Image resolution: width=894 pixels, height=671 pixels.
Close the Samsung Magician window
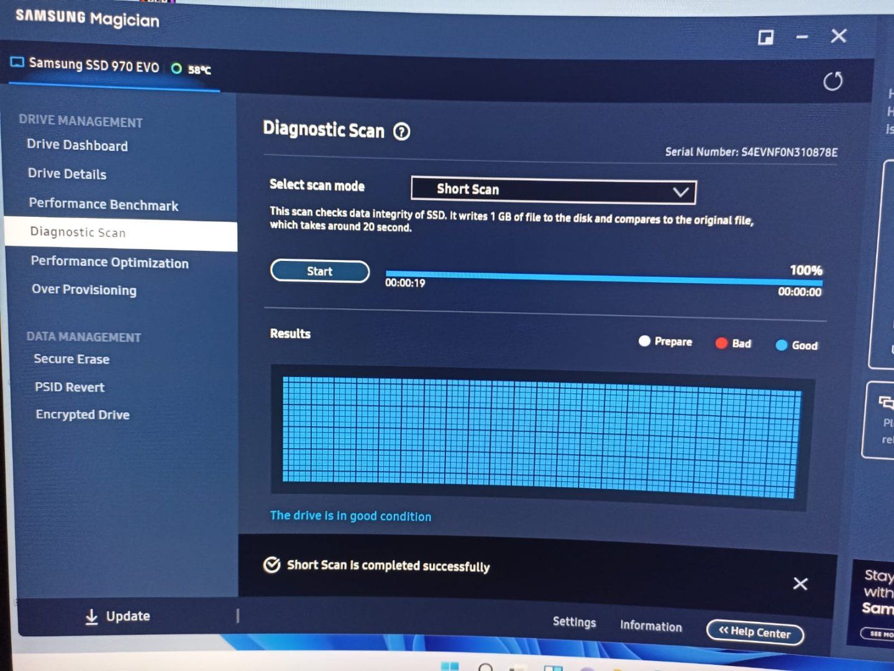839,36
